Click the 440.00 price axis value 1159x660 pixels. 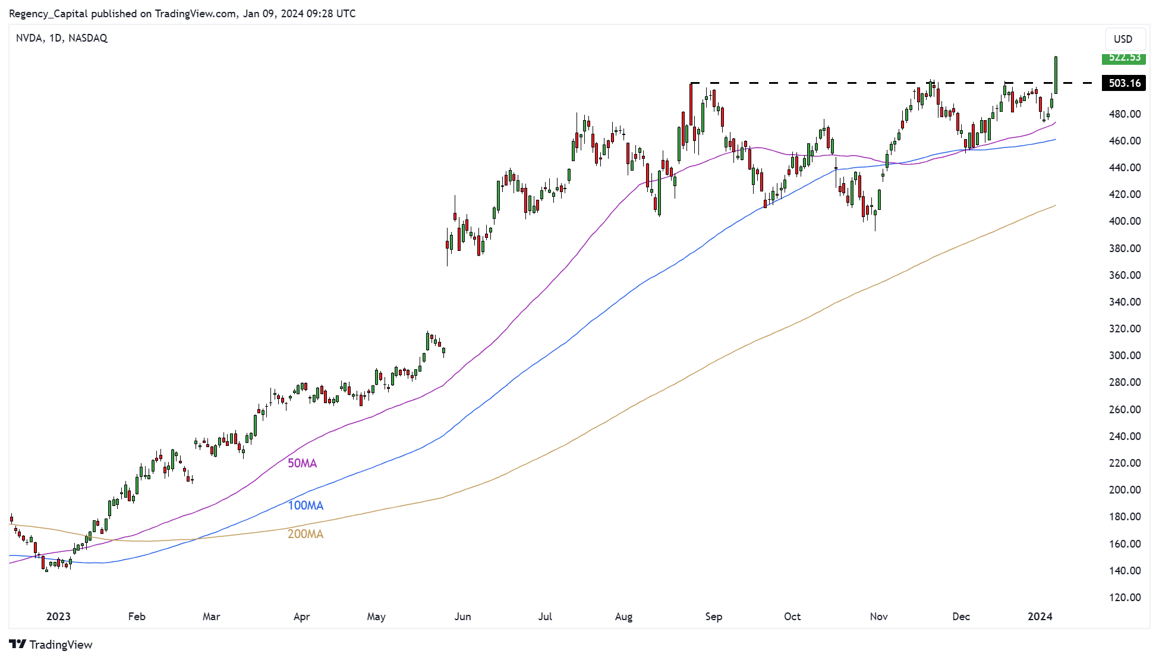point(1125,168)
